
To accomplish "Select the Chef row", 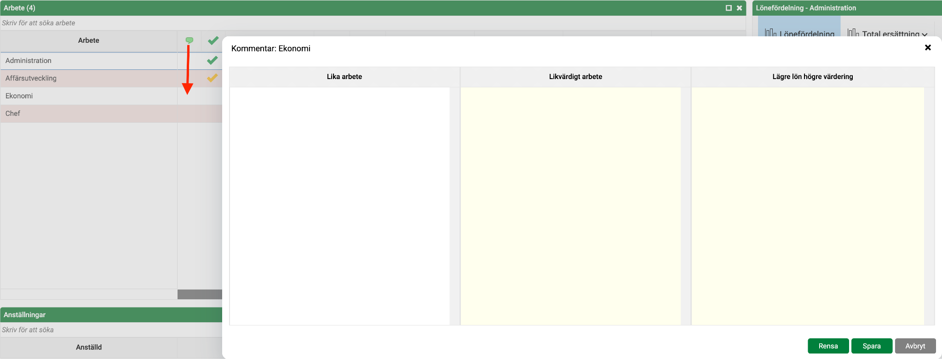I will [x=111, y=114].
